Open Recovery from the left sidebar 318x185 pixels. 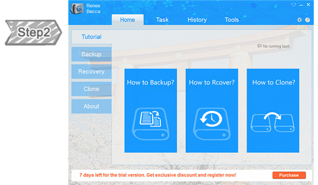coord(91,72)
